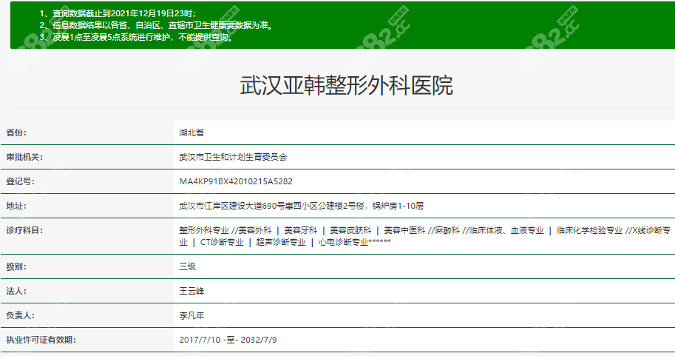The image size is (675, 356).
Task: Click the 负责人 label
Action: point(20,315)
